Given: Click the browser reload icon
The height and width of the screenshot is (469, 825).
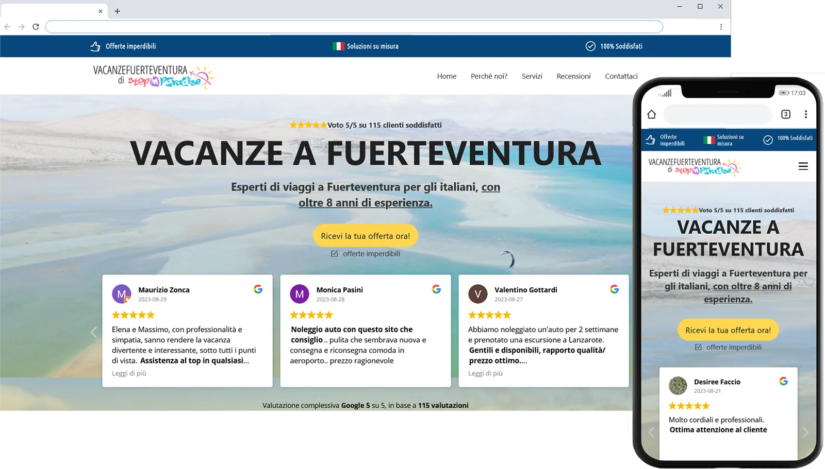Looking at the screenshot, I should click(x=36, y=27).
